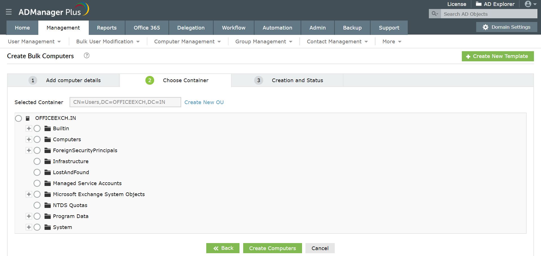
Task: Expand the Builtin tree node
Action: click(29, 128)
